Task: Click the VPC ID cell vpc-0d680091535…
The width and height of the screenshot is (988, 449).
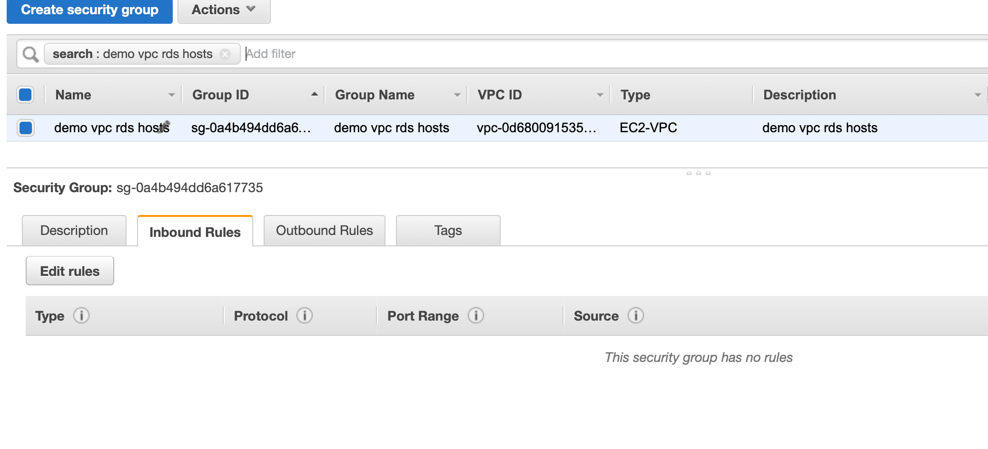Action: click(x=536, y=127)
